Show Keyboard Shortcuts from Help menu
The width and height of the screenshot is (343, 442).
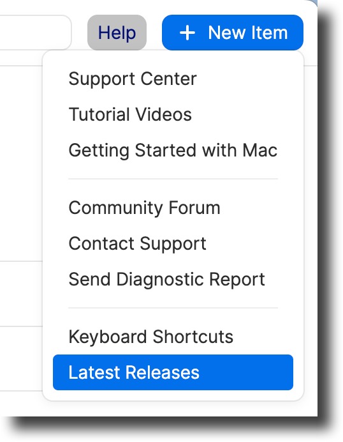tap(173, 337)
